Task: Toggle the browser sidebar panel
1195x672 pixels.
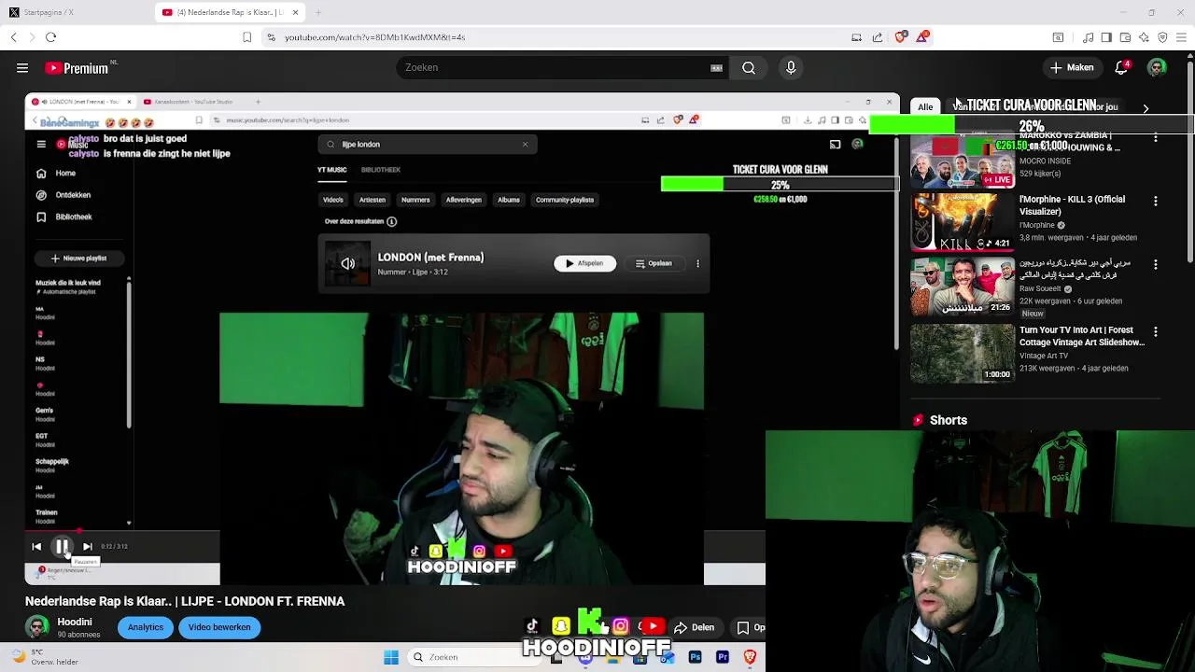Action: [1106, 37]
